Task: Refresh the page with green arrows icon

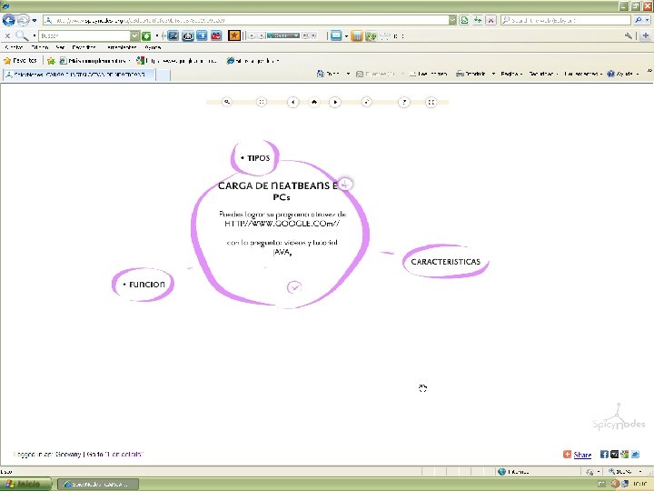Action: tap(478, 20)
